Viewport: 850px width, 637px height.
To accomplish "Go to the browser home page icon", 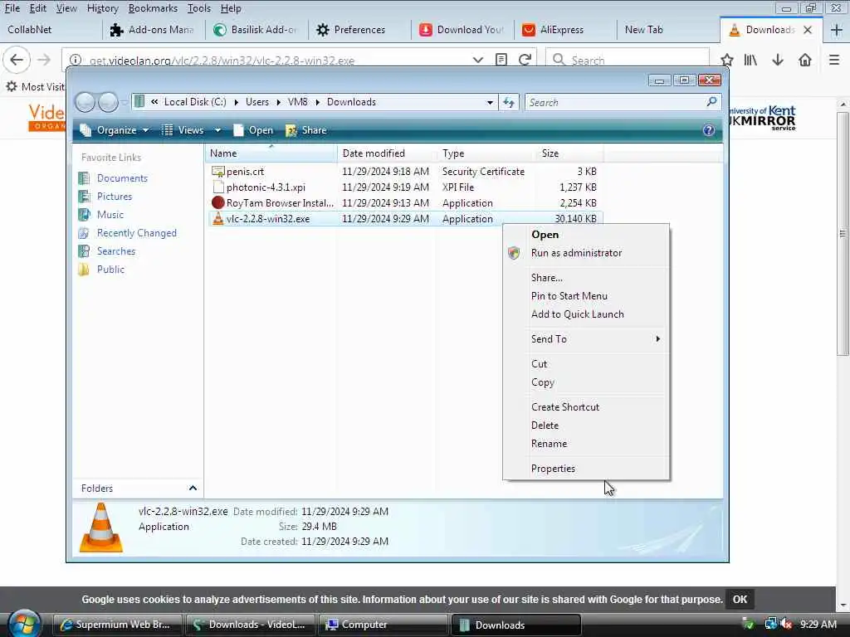I will (x=805, y=60).
